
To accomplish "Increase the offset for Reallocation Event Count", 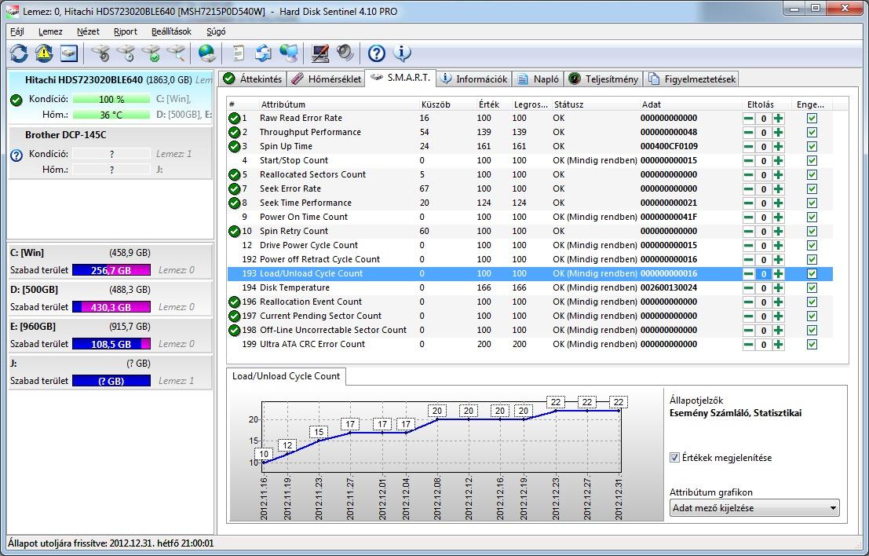I will click(x=778, y=302).
